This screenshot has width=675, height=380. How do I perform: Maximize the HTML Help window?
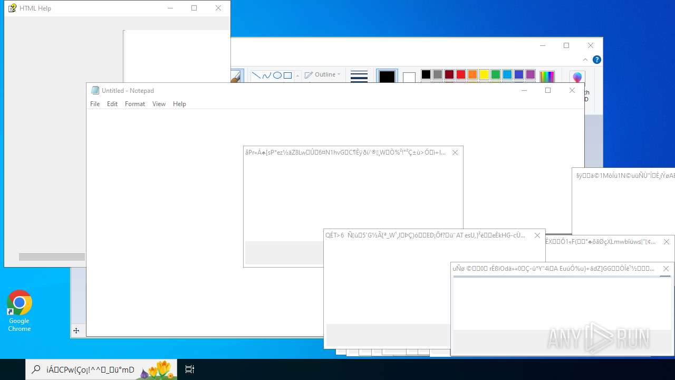(x=194, y=8)
